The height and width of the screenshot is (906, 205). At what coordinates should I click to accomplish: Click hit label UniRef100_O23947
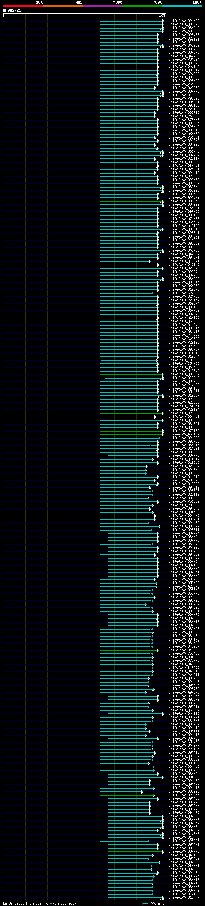(x=184, y=378)
